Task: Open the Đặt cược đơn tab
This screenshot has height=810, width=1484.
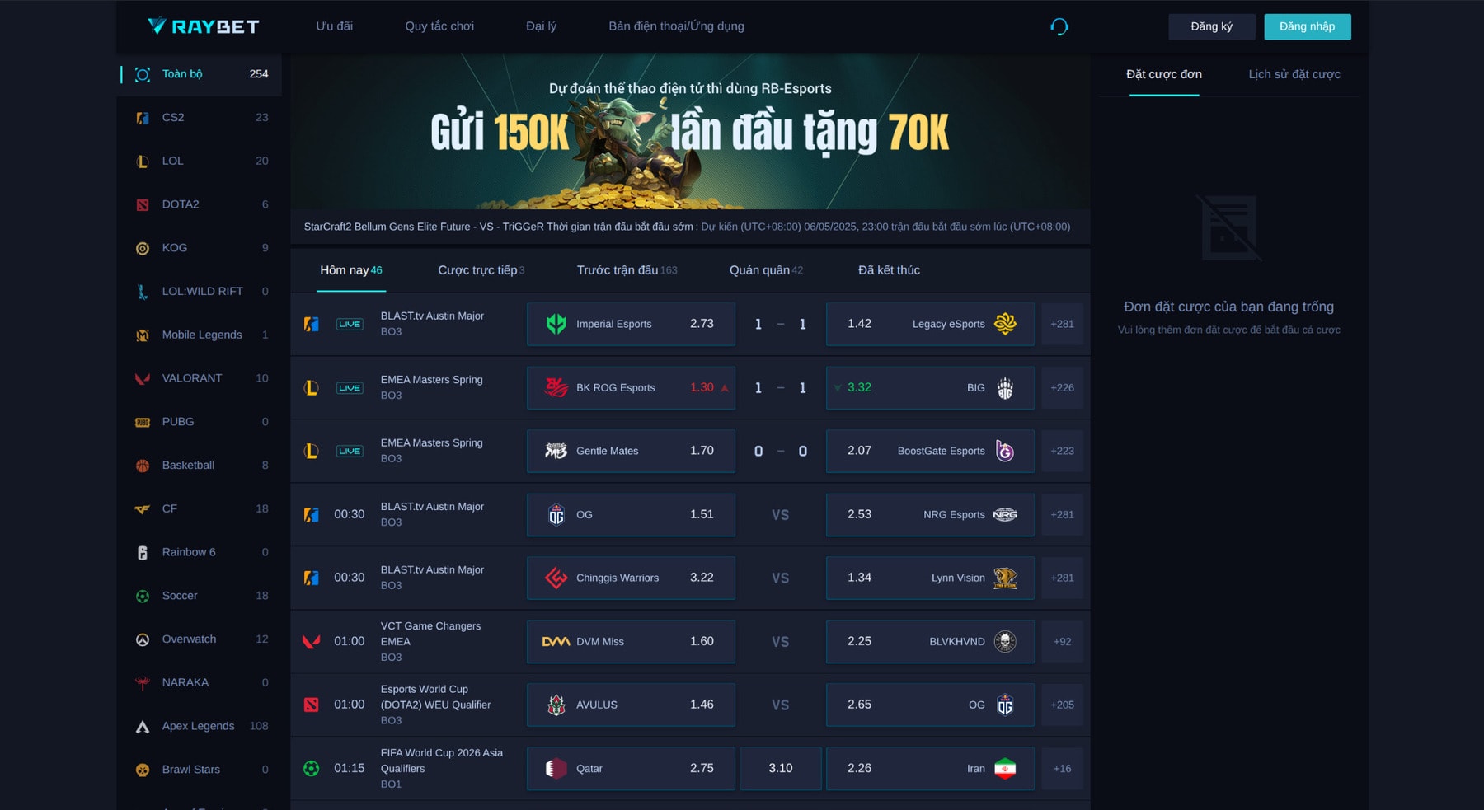Action: pos(1164,74)
